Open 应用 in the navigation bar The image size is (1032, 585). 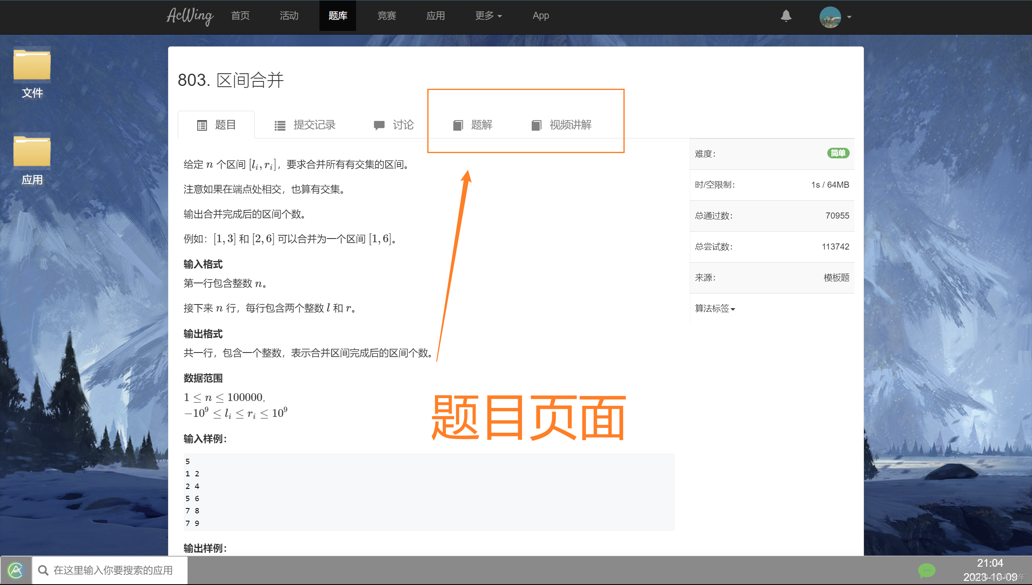click(x=435, y=16)
